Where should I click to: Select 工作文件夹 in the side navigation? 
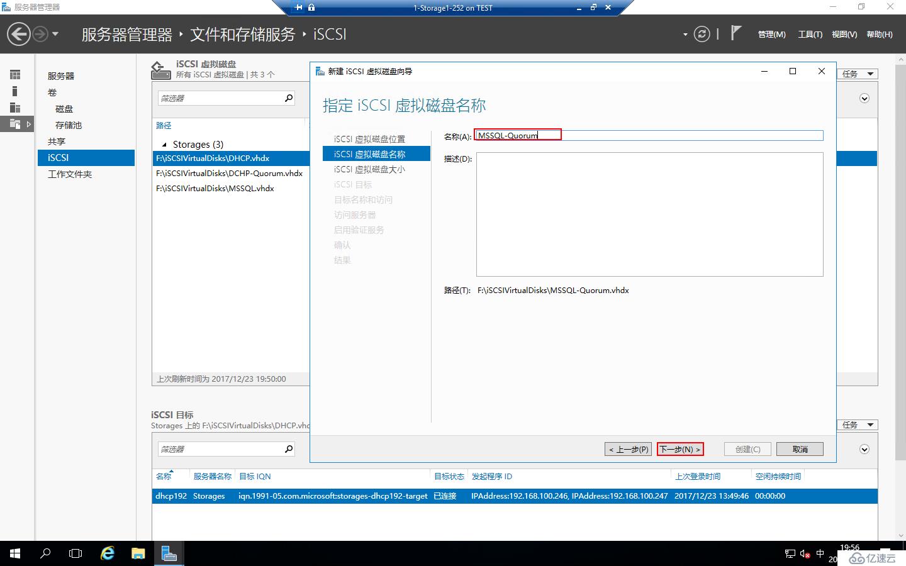coord(70,174)
